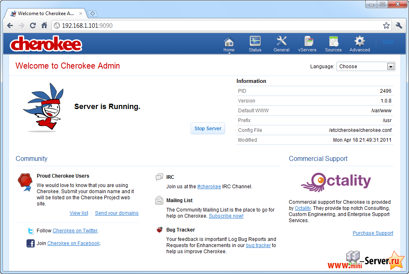Click the IRC chat bubbles icon
The height and width of the screenshot is (274, 409).
[159, 177]
